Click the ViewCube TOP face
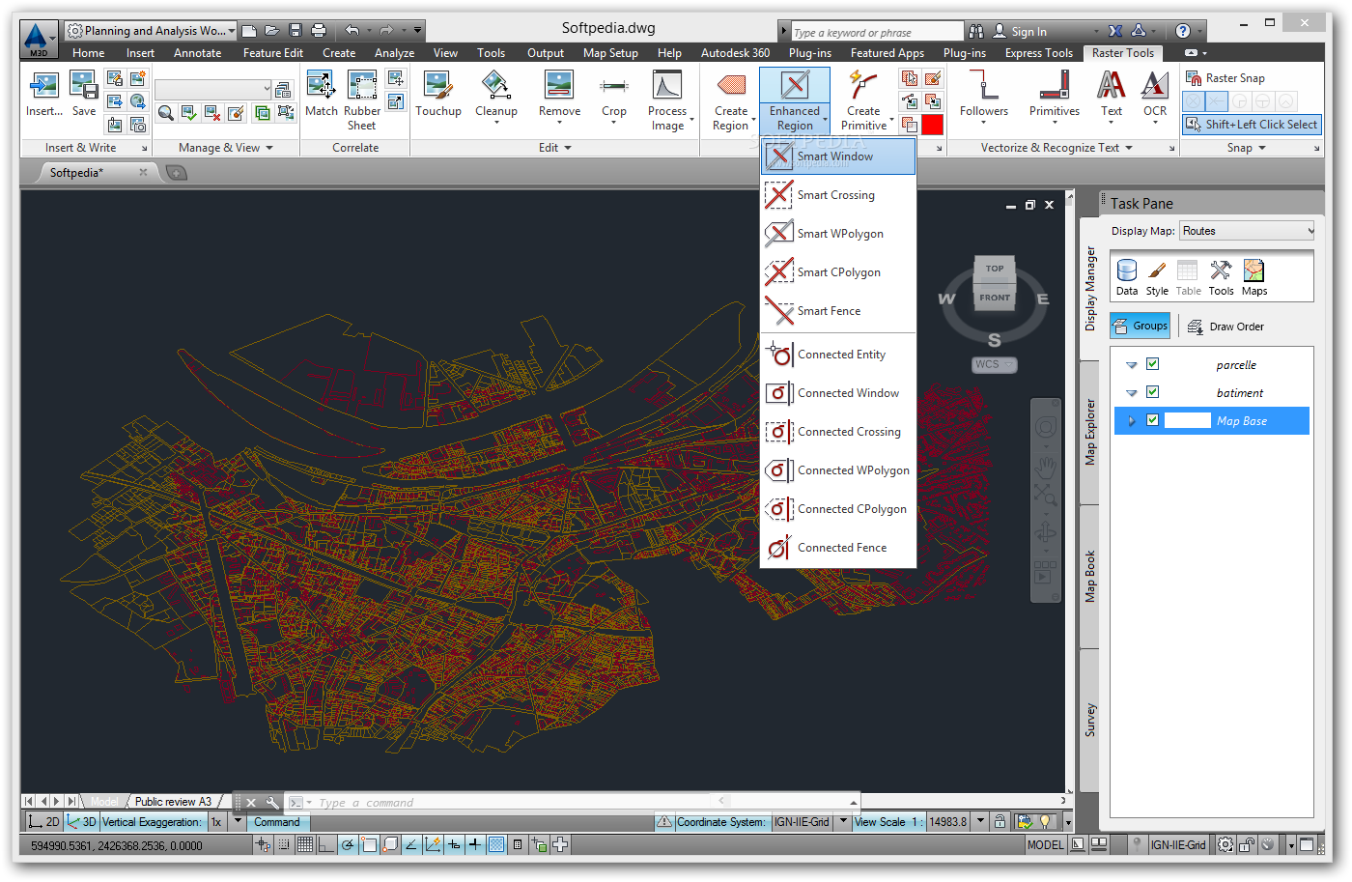This screenshot has height=882, width=1352. point(995,269)
